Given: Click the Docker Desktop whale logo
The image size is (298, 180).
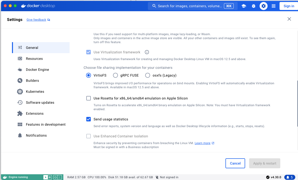Looking at the screenshot, I should pos(23,6).
